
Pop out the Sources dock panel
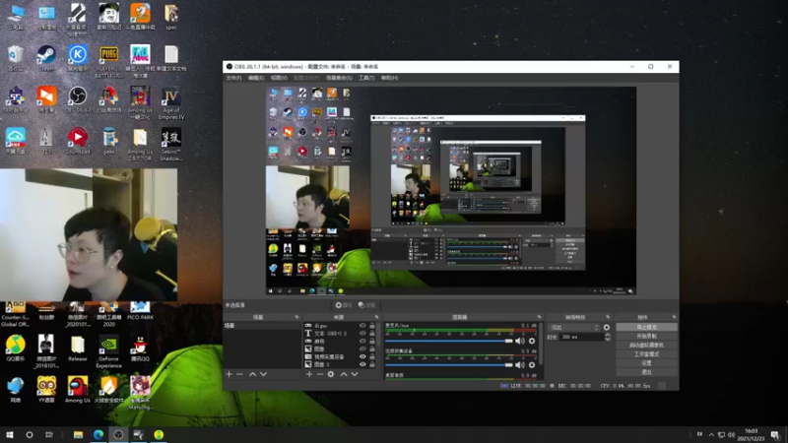pos(376,317)
